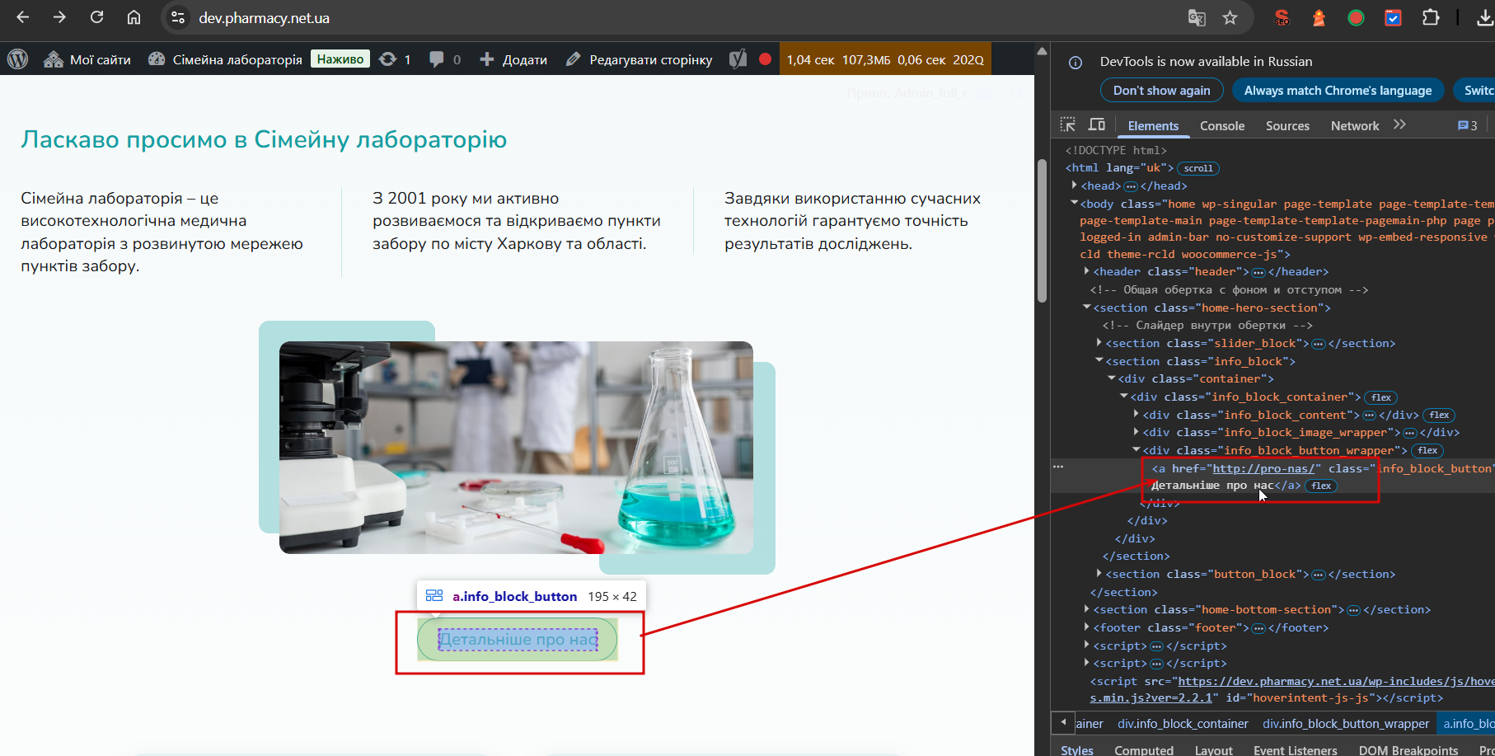Click the red status dot in admin bar

(765, 59)
